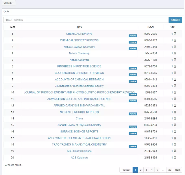Select ISSN cell 1755-4330
This screenshot has height=175, width=185.
pos(151,53)
